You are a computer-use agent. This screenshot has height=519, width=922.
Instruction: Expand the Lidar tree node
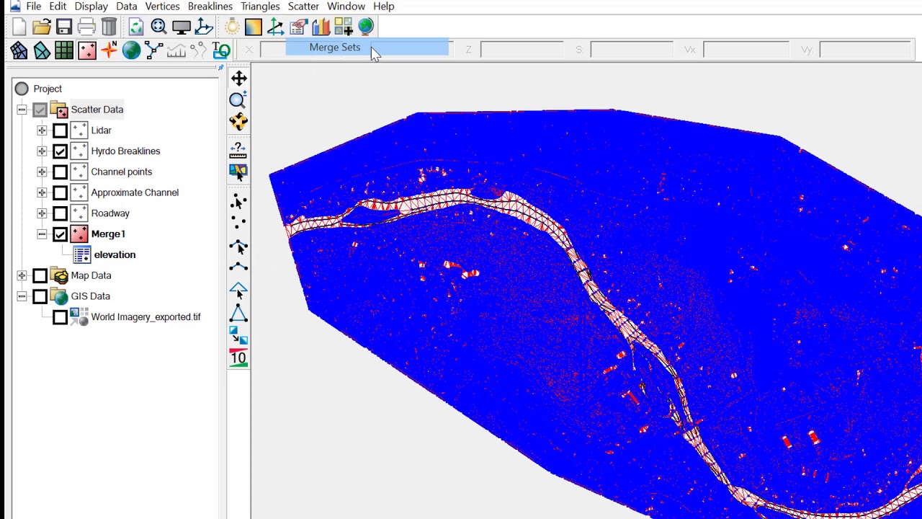click(x=42, y=130)
